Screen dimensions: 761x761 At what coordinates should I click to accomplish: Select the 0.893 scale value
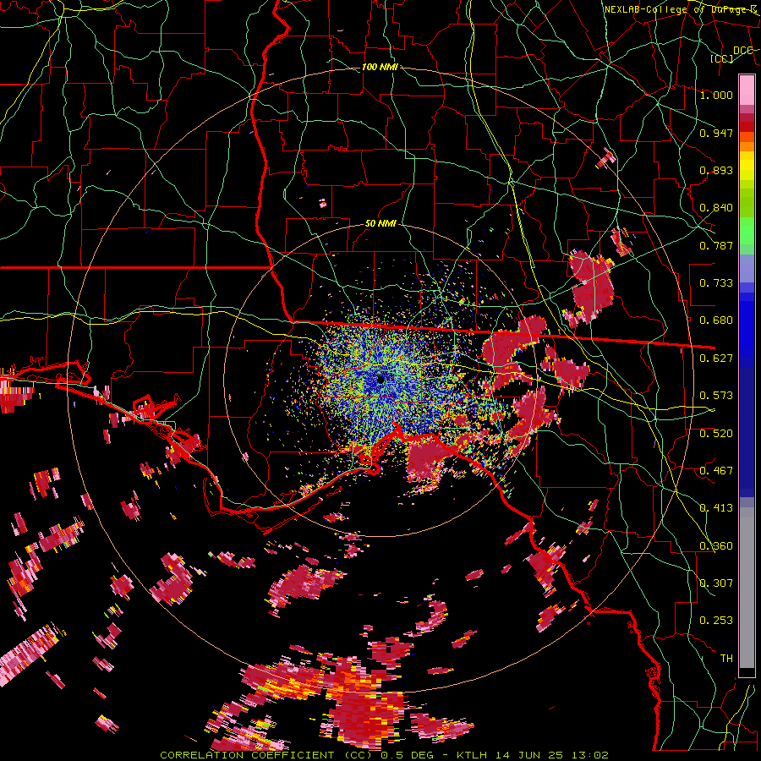[x=716, y=170]
